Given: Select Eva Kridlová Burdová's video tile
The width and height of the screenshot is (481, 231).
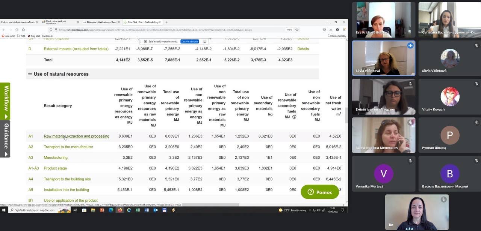Looking at the screenshot, I should pos(384,19).
